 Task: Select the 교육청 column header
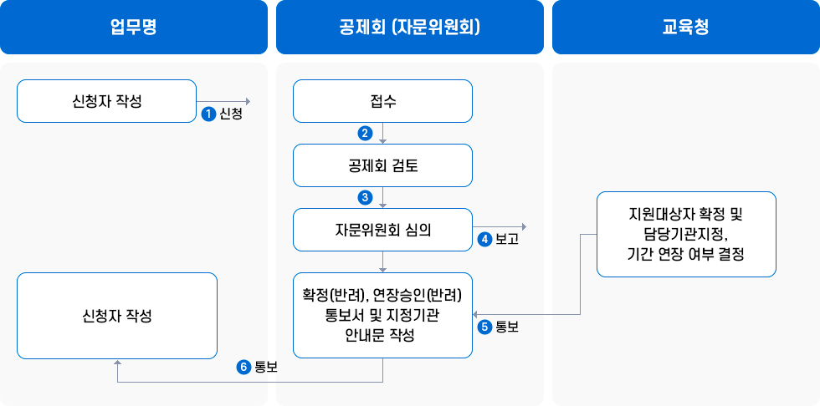click(685, 28)
